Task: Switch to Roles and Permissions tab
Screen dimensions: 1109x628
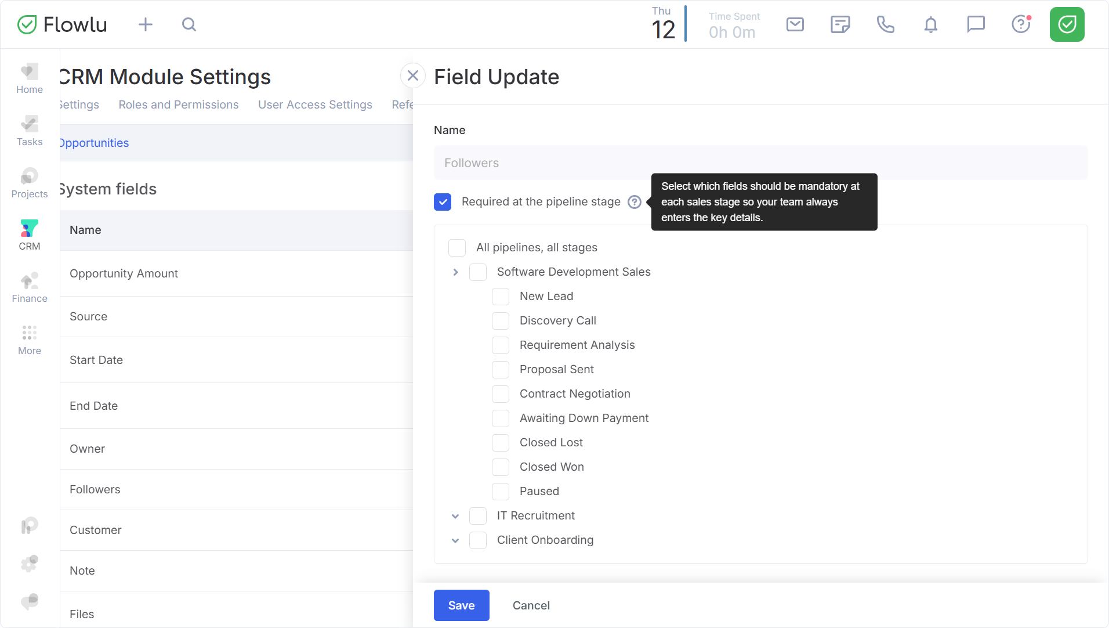Action: [179, 104]
